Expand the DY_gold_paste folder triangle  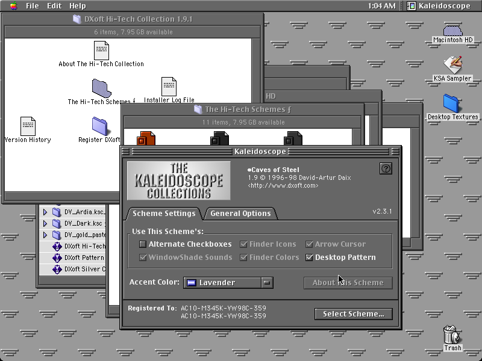point(45,235)
